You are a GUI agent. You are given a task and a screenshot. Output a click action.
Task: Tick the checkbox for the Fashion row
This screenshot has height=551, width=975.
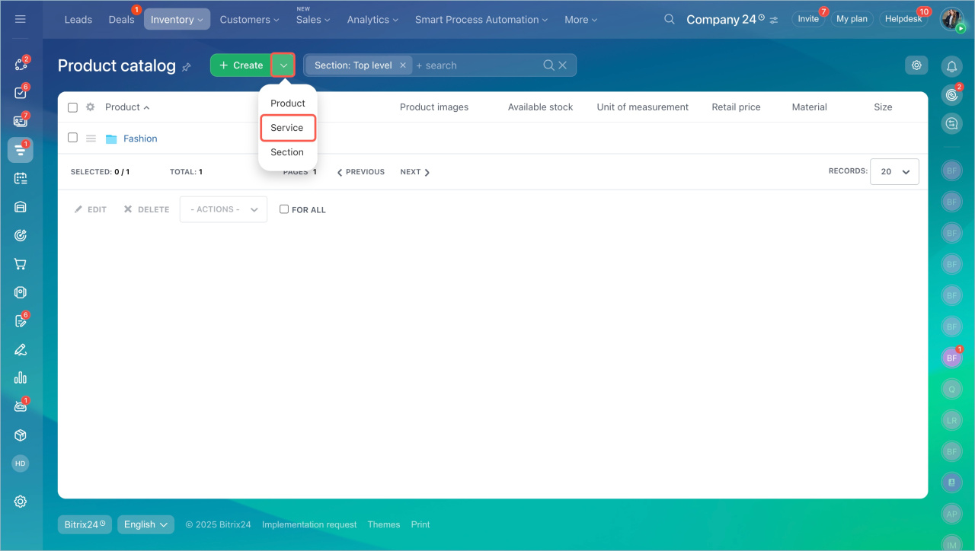tap(72, 138)
